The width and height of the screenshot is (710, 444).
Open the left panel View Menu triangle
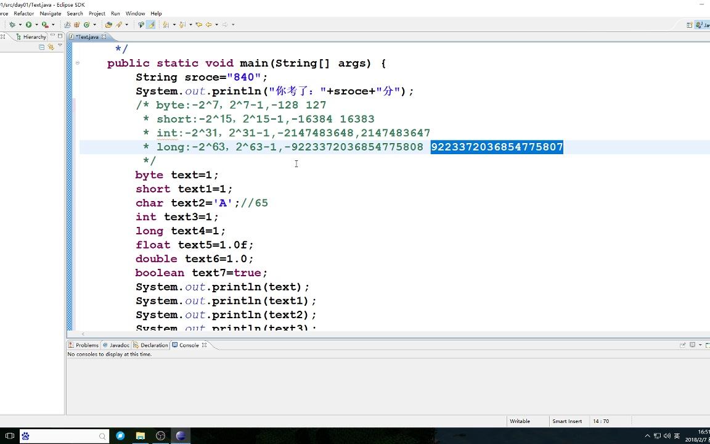click(60, 45)
